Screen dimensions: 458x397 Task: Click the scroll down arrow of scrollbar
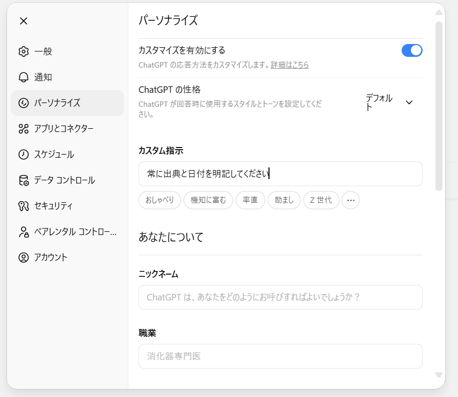pos(439,375)
